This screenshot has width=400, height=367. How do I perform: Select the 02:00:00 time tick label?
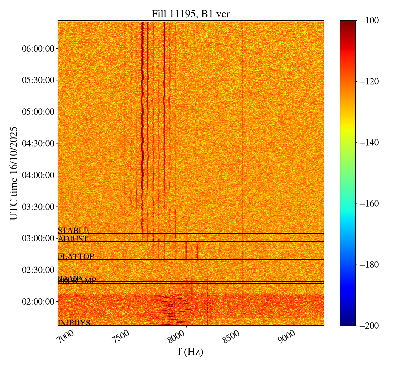tap(38, 302)
